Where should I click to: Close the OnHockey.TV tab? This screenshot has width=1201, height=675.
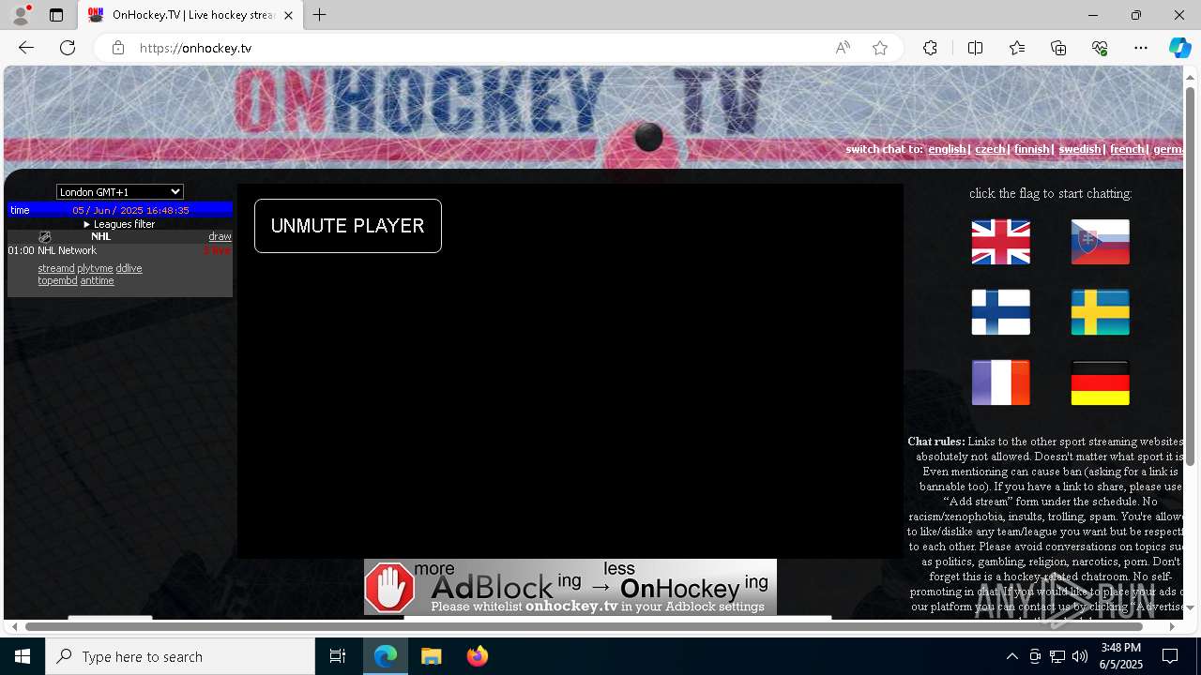[289, 15]
